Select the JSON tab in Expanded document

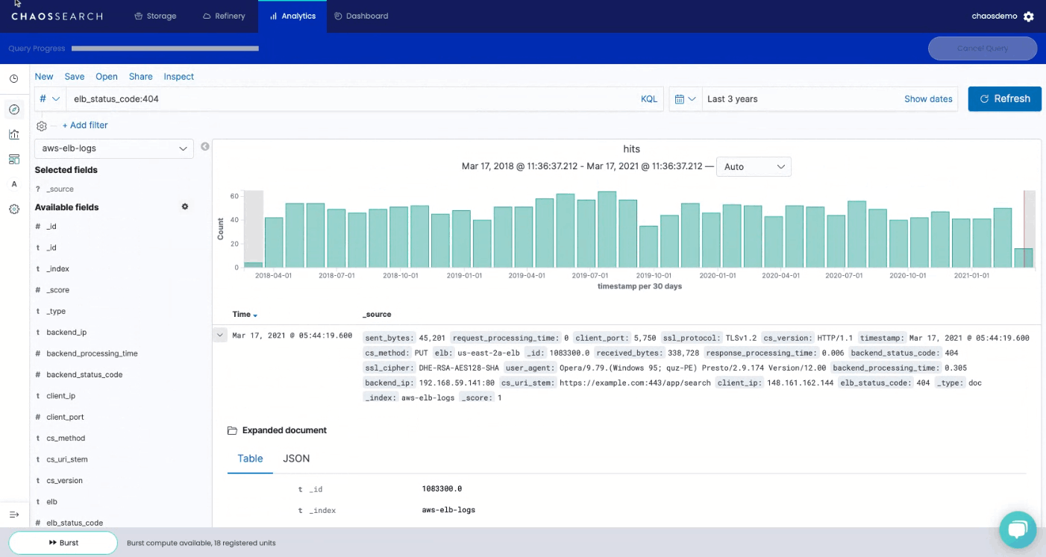(x=296, y=459)
